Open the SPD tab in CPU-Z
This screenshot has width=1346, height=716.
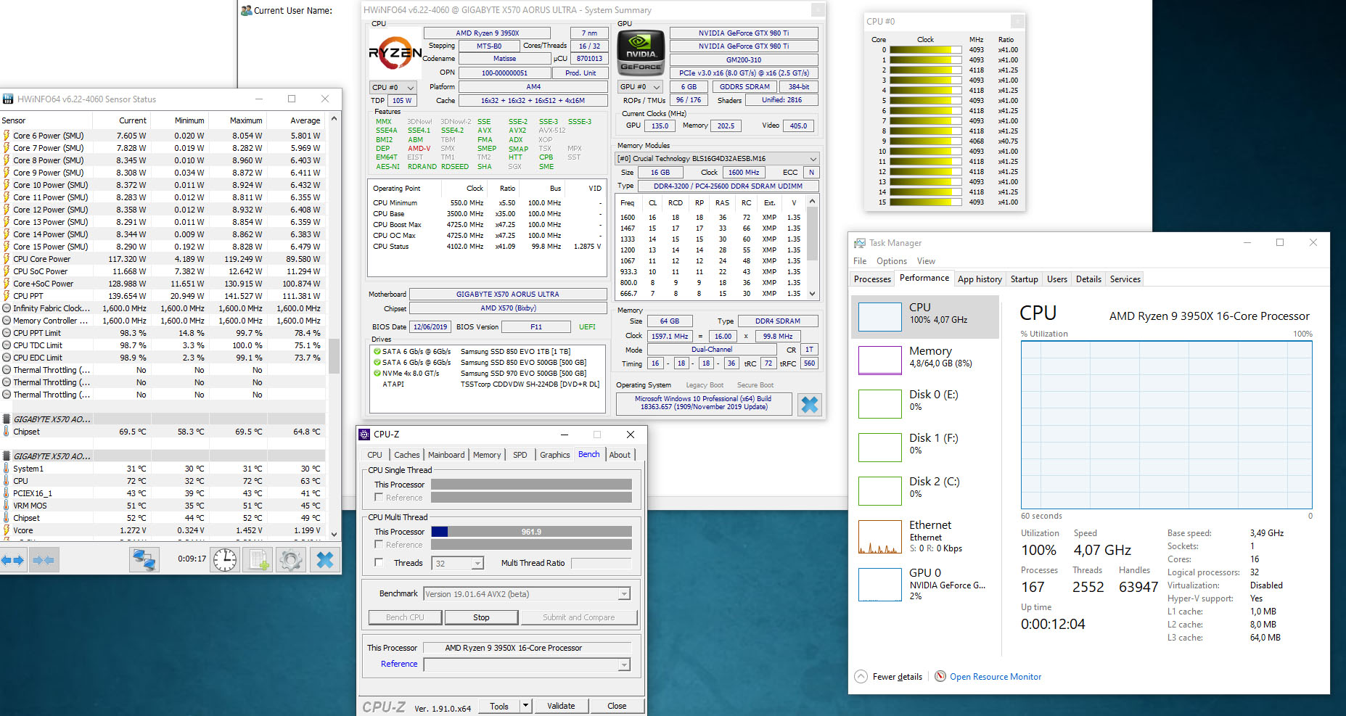click(x=520, y=455)
